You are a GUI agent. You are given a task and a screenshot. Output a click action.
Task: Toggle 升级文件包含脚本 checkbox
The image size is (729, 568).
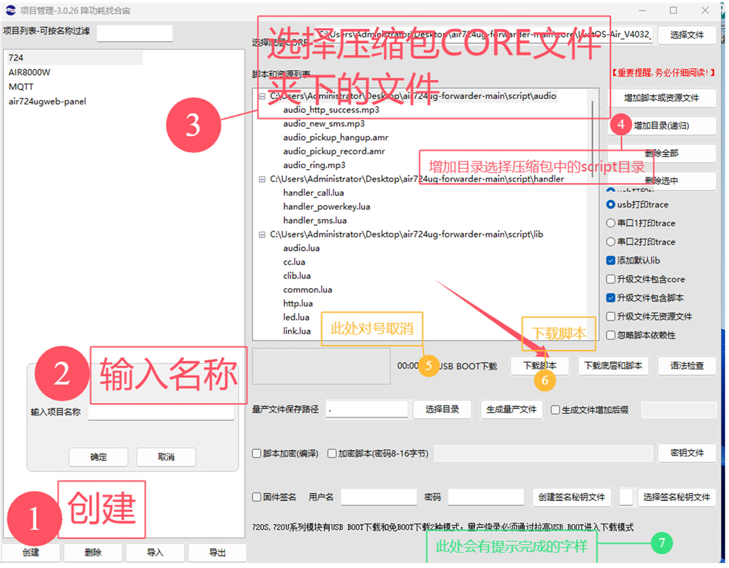tap(644, 297)
